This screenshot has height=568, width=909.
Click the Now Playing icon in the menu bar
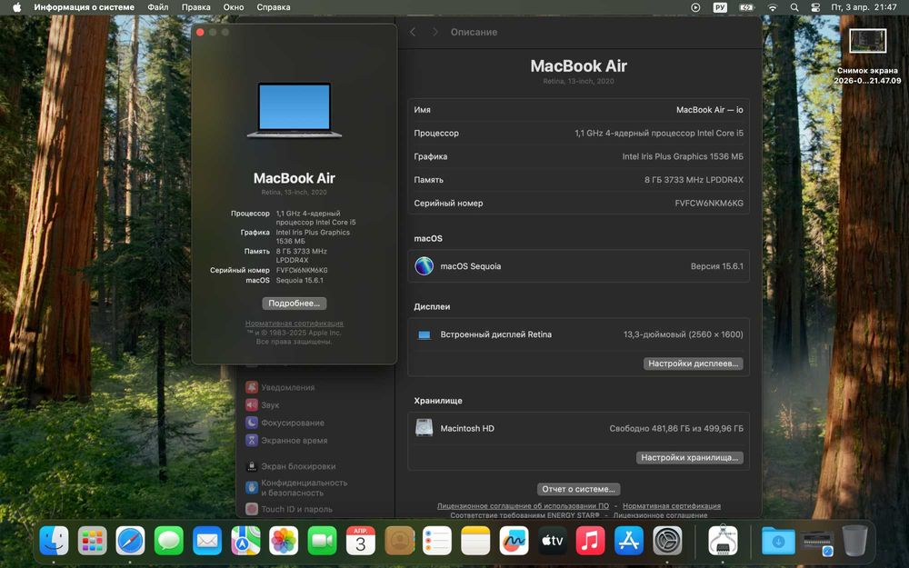coord(695,7)
